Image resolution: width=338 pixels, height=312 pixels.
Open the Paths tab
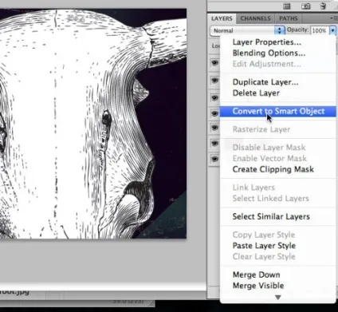pos(289,18)
